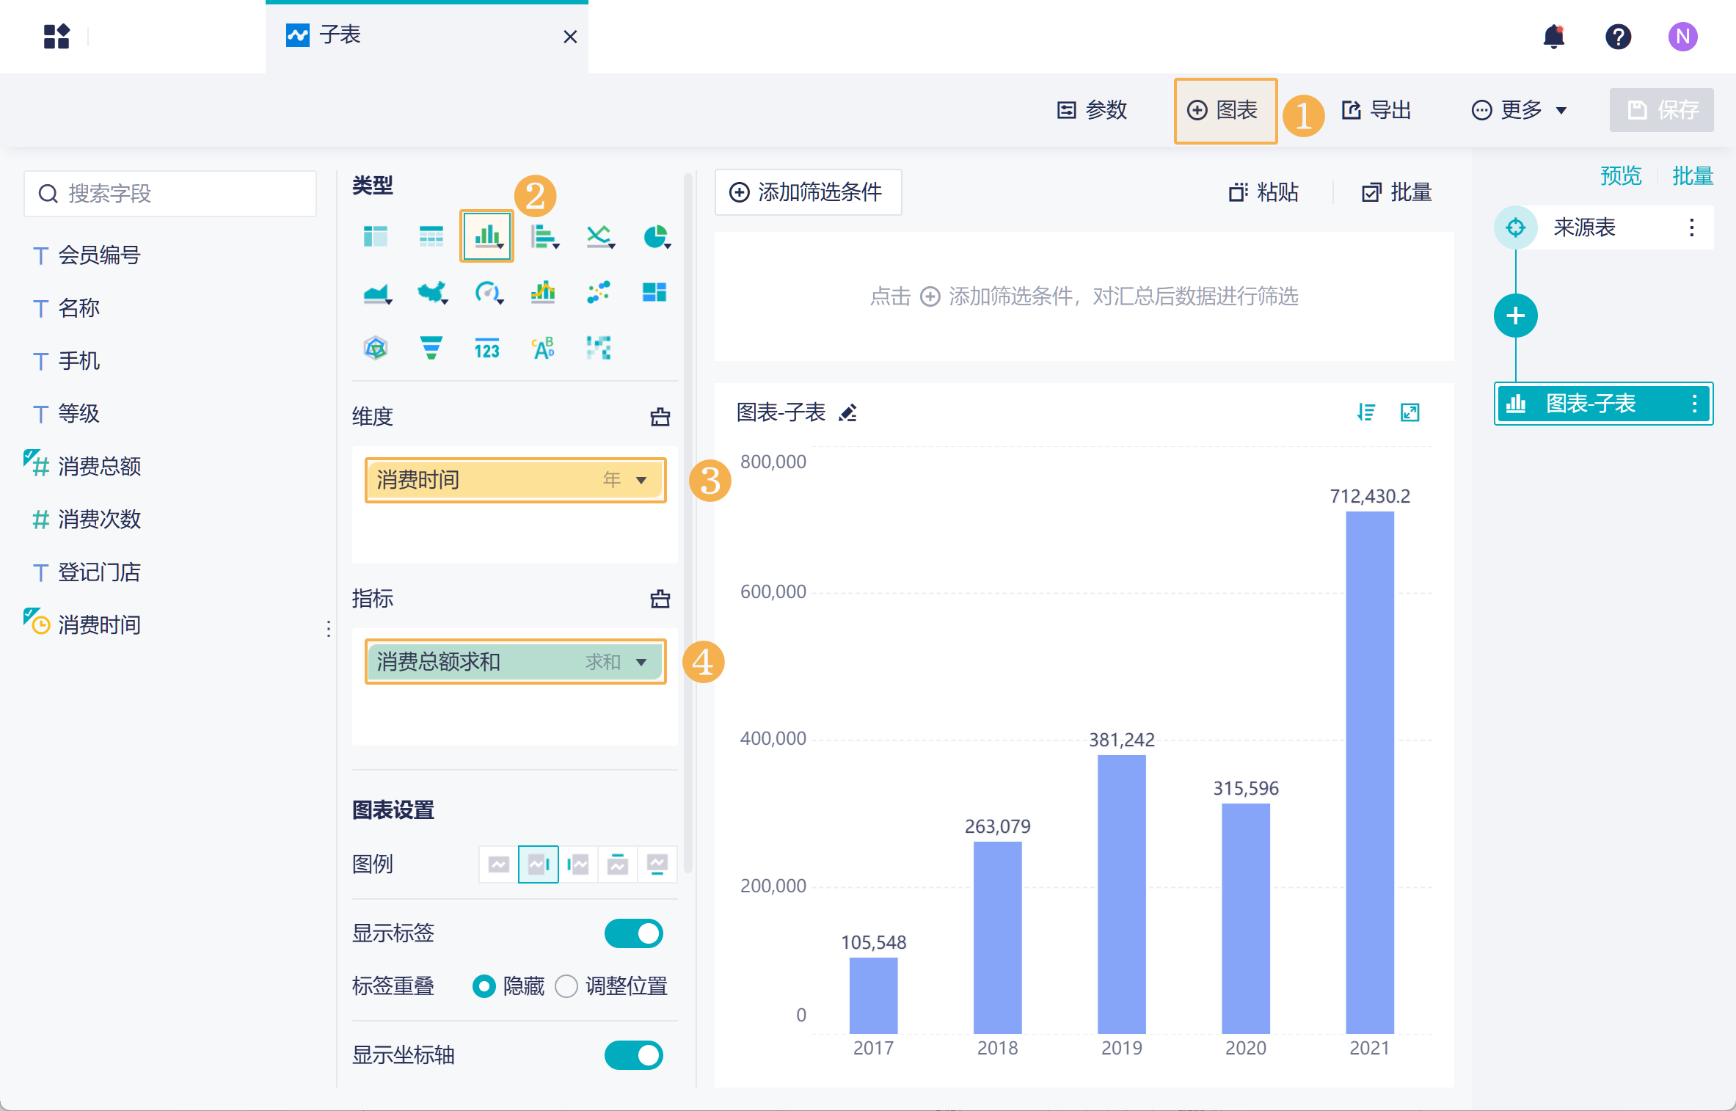Disable the 显示坐标轴 switch
The image size is (1736, 1111).
click(x=633, y=1055)
